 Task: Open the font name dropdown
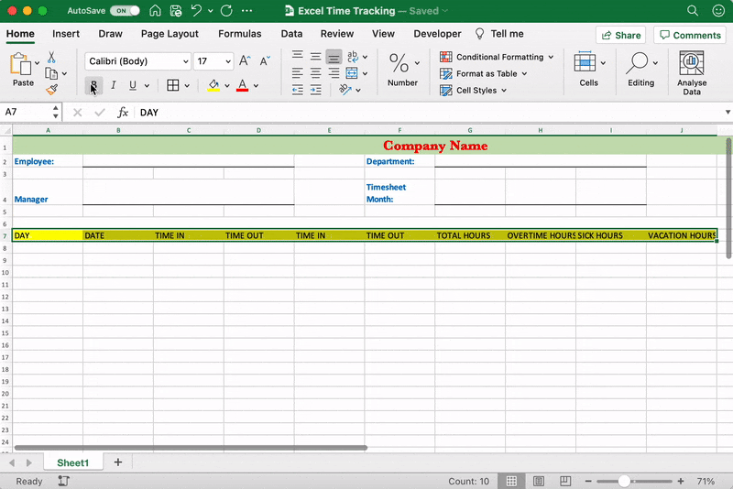click(186, 61)
